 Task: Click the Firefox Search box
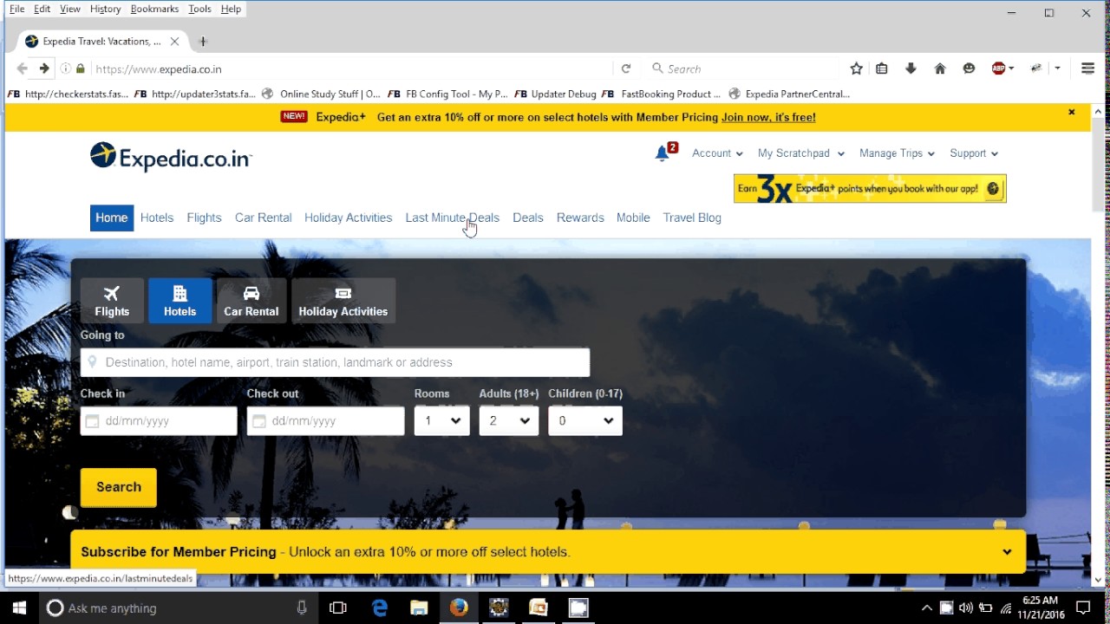click(742, 68)
